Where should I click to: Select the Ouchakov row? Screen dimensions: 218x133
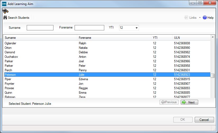[x=107, y=57]
